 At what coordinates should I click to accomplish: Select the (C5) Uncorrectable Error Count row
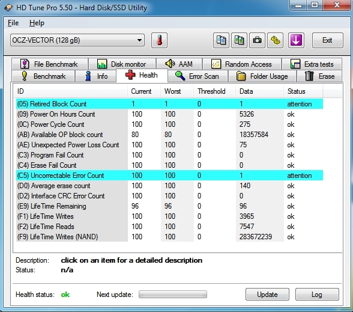(x=169, y=176)
